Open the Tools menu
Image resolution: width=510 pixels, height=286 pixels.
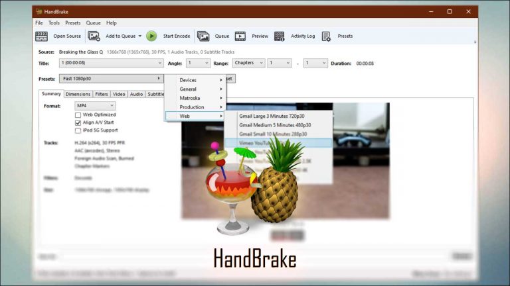click(x=54, y=23)
